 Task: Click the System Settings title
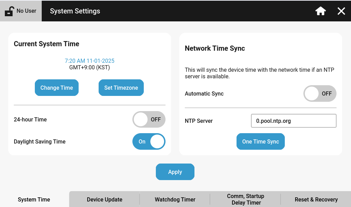[75, 11]
